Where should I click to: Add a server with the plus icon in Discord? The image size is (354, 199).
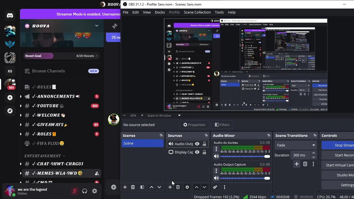point(10,98)
